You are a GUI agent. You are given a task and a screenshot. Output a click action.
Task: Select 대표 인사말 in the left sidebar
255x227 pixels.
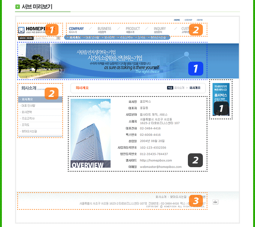(30, 105)
